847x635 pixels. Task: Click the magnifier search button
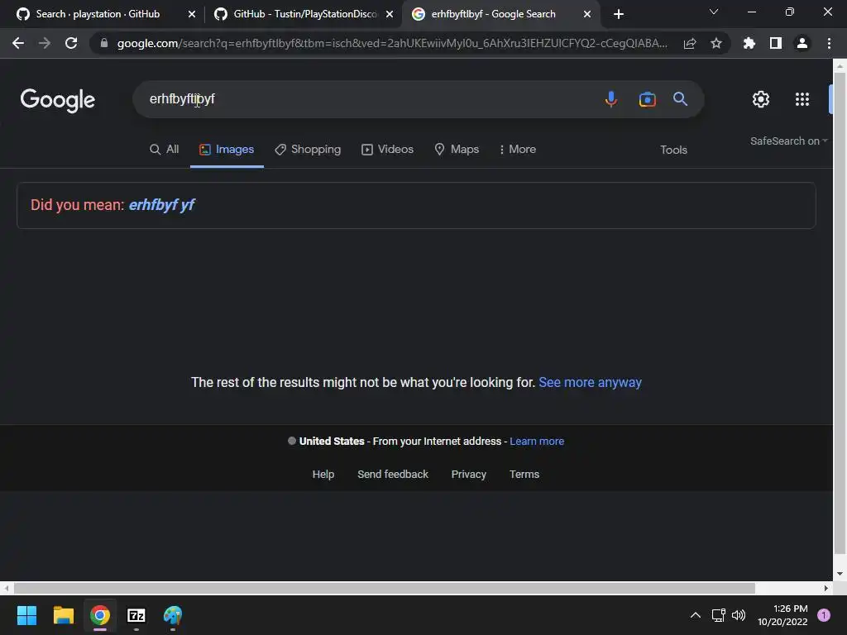680,99
